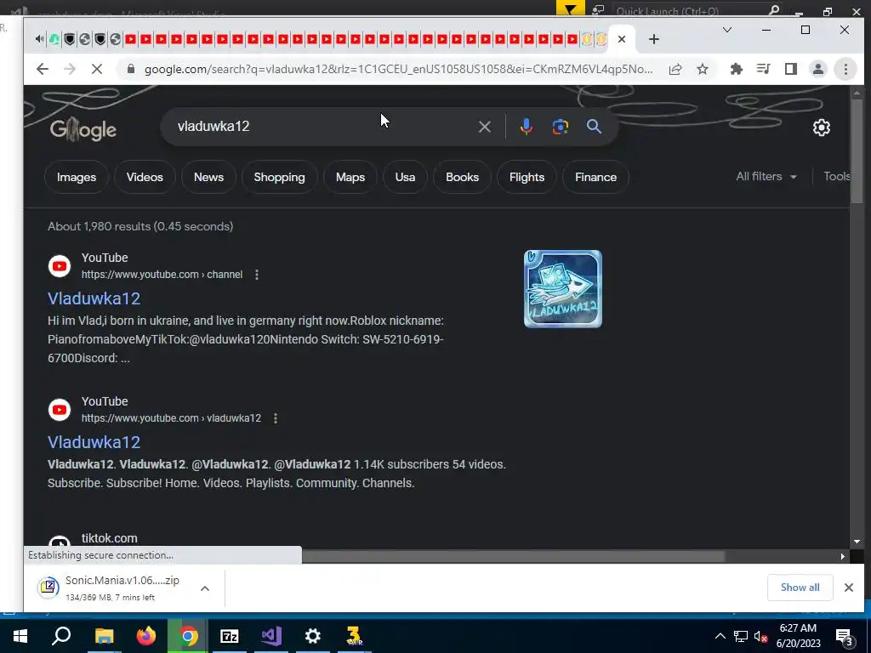Show all downloads
The height and width of the screenshot is (653, 871).
click(800, 588)
